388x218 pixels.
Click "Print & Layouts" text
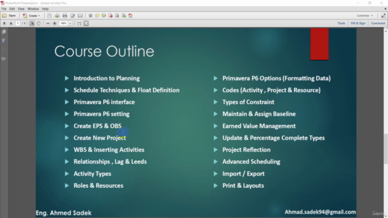(243, 186)
